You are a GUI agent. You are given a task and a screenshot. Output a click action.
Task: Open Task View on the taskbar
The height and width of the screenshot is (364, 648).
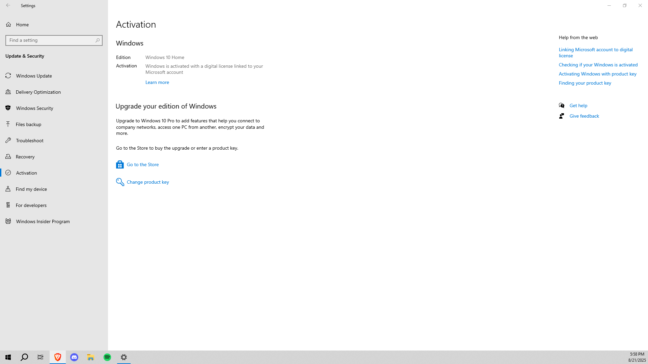(40, 357)
